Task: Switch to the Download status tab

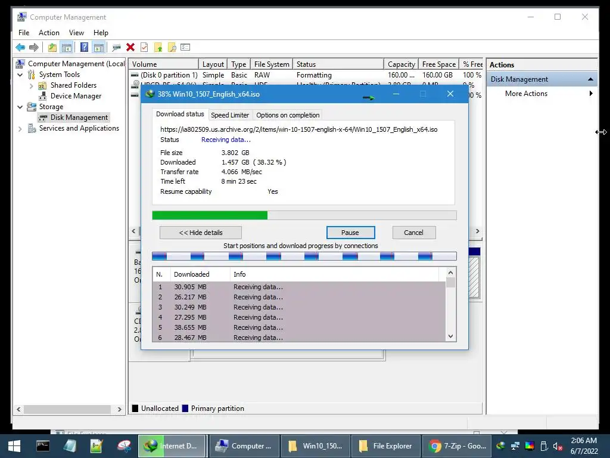Action: [x=180, y=114]
